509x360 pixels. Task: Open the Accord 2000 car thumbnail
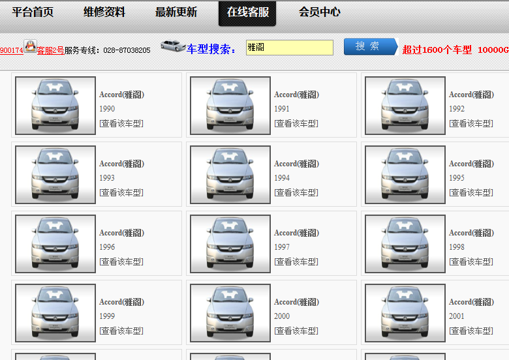(x=230, y=312)
